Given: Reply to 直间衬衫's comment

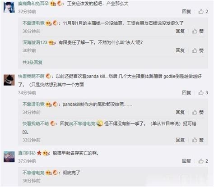Looking at the screenshot, I should click(x=186, y=161).
